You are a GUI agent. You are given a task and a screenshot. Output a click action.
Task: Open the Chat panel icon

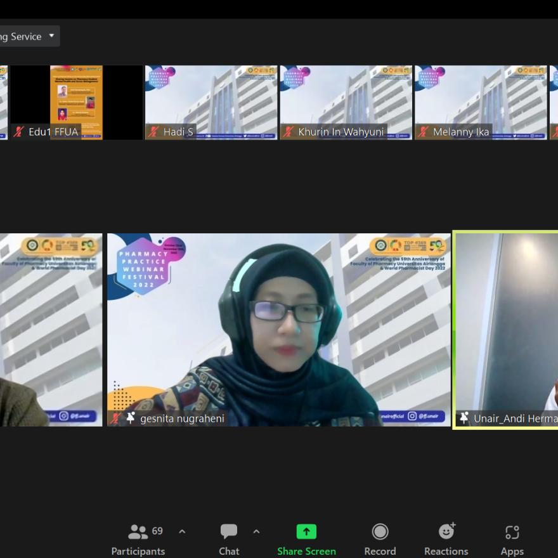229,531
